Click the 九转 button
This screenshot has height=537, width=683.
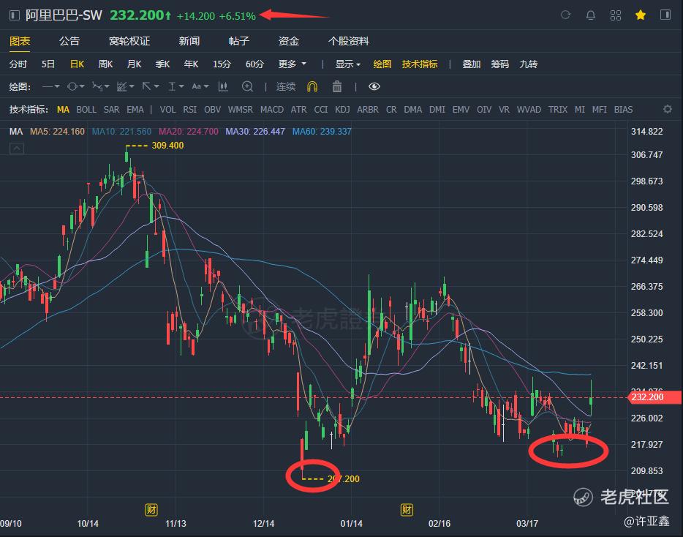(529, 64)
